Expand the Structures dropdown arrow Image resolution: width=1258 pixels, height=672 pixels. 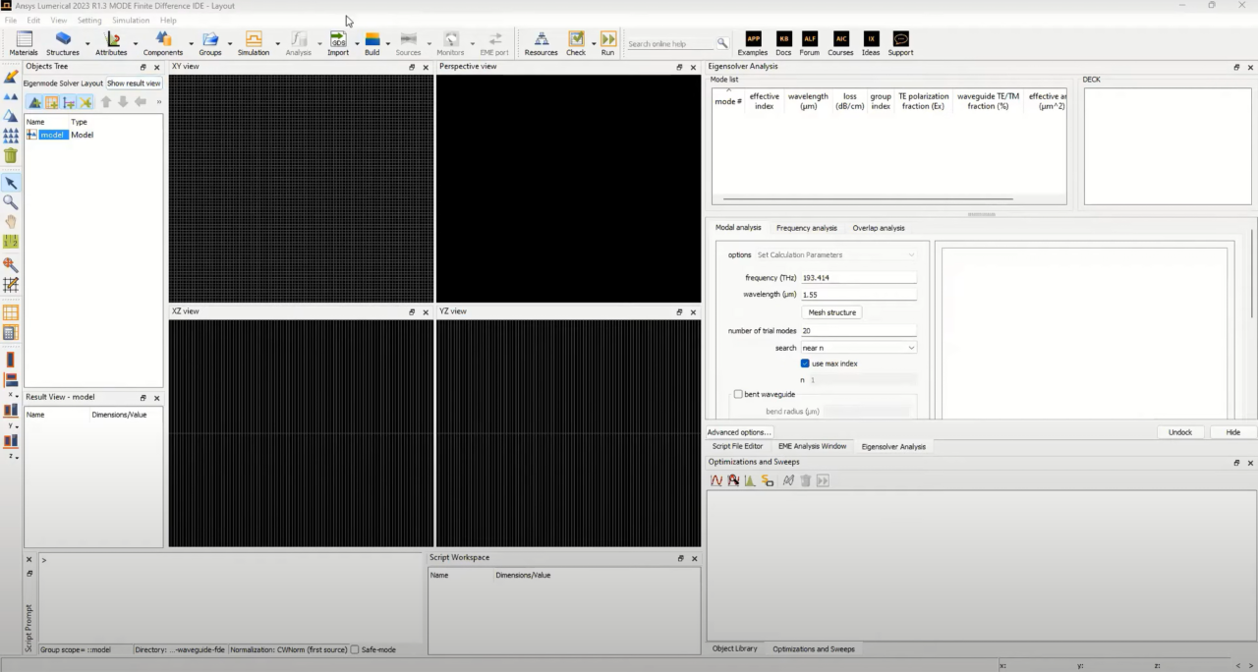(86, 43)
